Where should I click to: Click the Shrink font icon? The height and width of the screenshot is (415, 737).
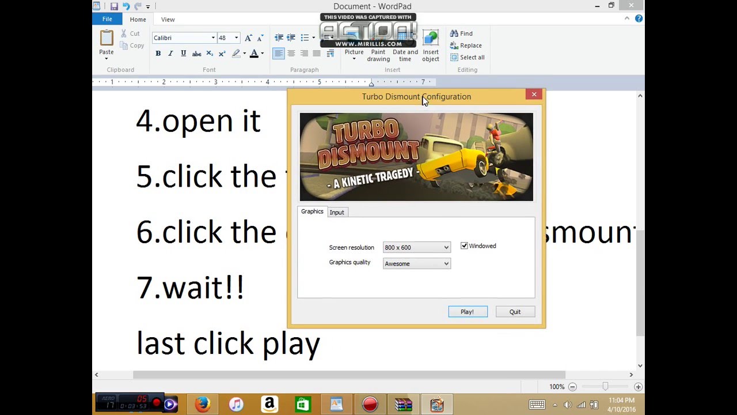pyautogui.click(x=260, y=38)
